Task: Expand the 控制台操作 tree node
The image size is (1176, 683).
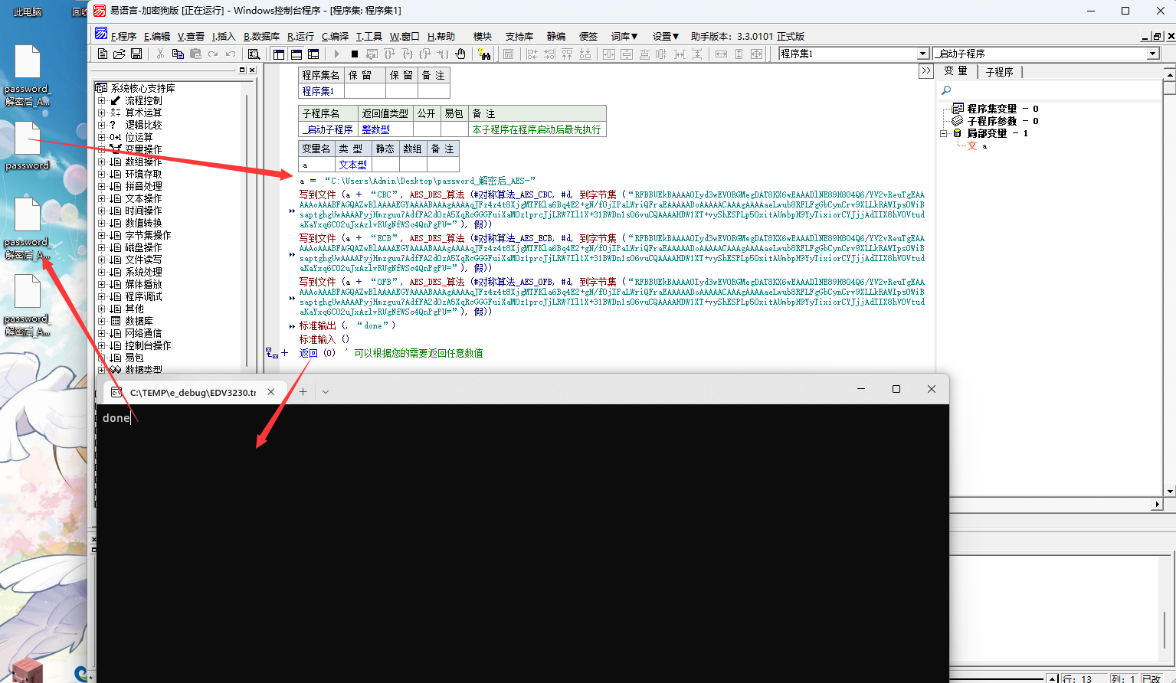Action: tap(102, 345)
